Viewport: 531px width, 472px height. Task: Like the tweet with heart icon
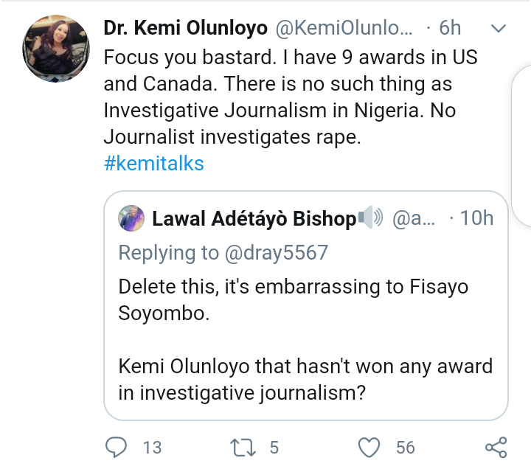369,447
